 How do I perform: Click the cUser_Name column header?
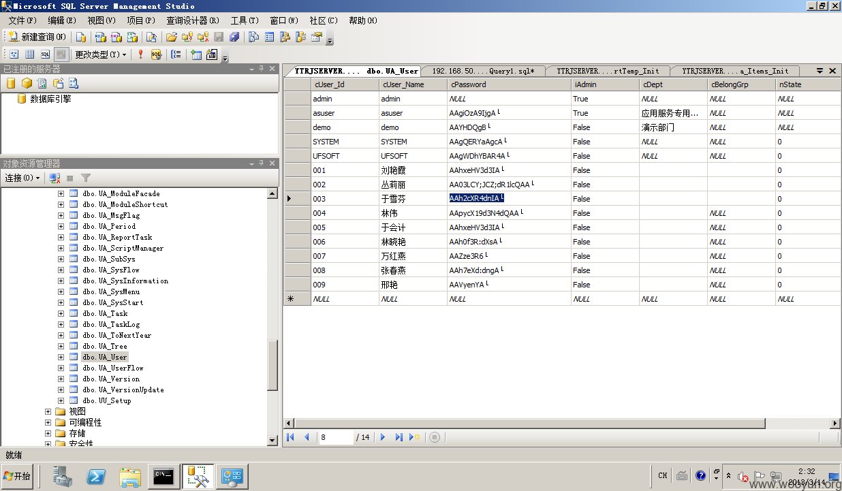click(x=413, y=84)
